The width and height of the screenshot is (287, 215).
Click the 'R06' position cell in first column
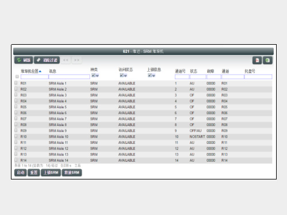(24, 113)
